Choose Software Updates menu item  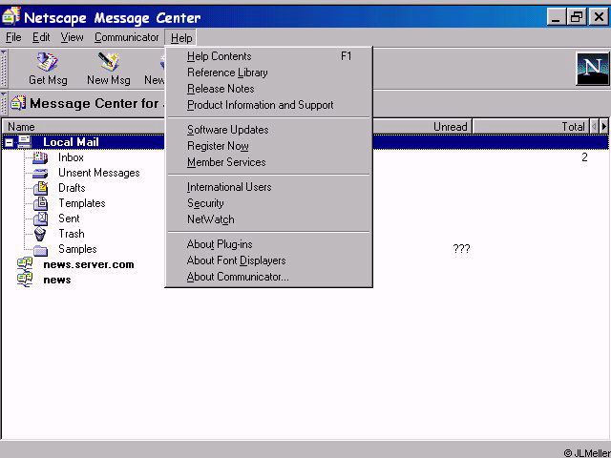coord(269,130)
